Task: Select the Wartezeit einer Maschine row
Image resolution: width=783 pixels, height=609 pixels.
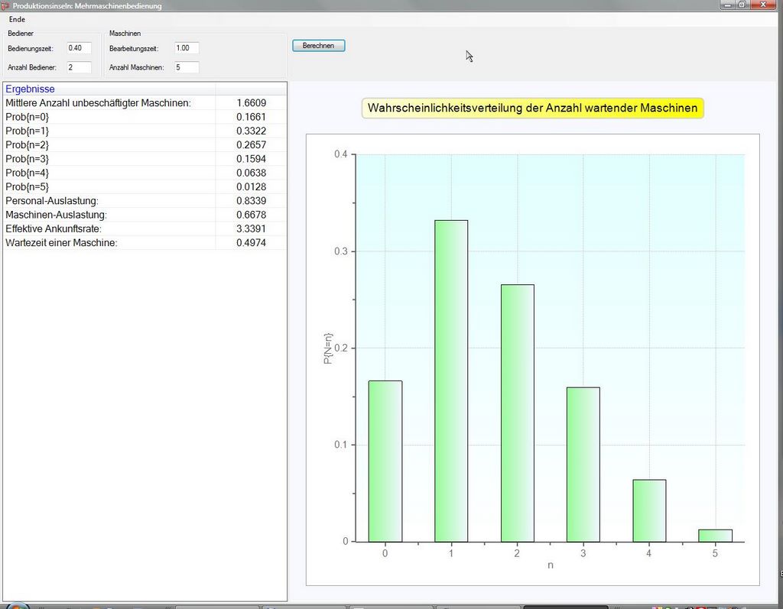Action: [x=61, y=243]
